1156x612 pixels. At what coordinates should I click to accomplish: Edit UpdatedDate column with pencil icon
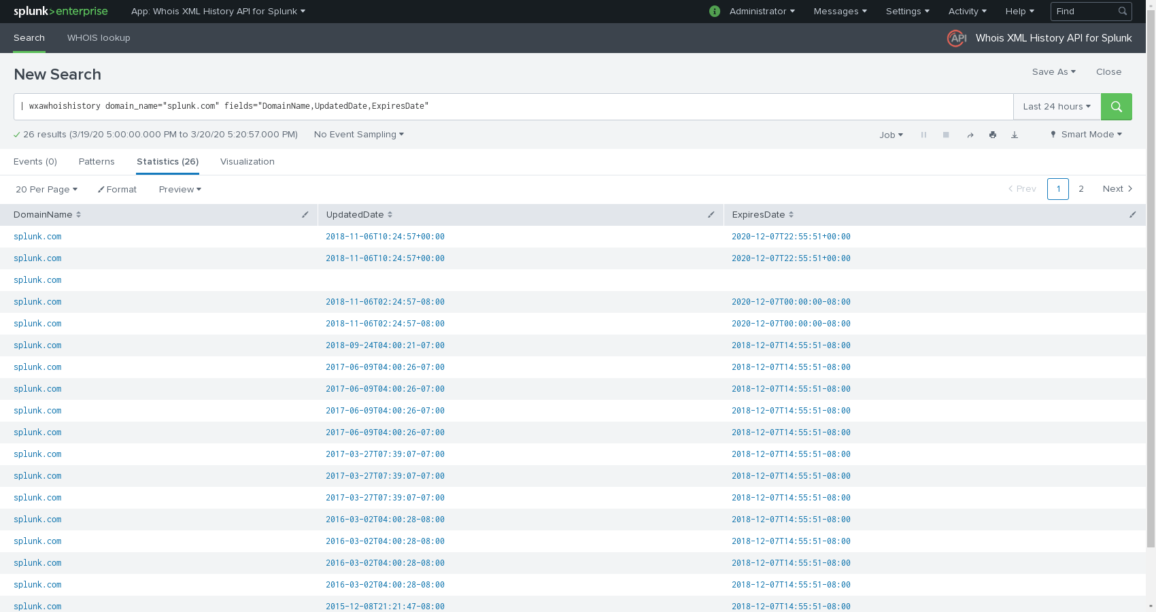coord(711,215)
